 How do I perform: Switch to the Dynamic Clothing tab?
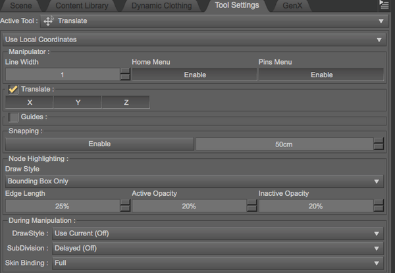pos(161,5)
